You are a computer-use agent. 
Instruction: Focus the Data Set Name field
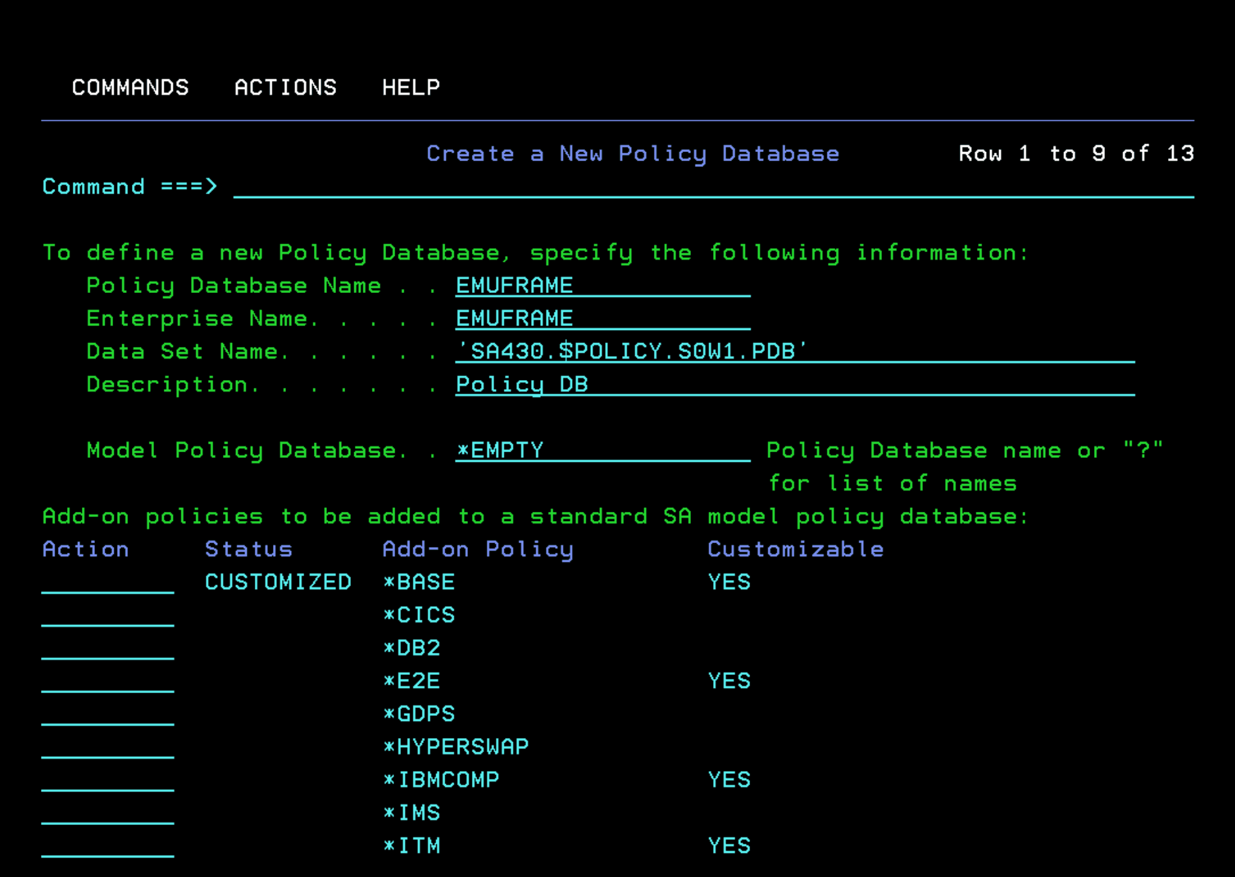coord(794,351)
